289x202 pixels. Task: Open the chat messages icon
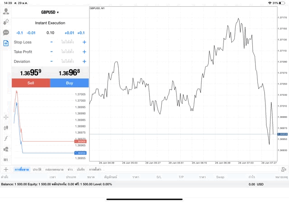[6, 33]
